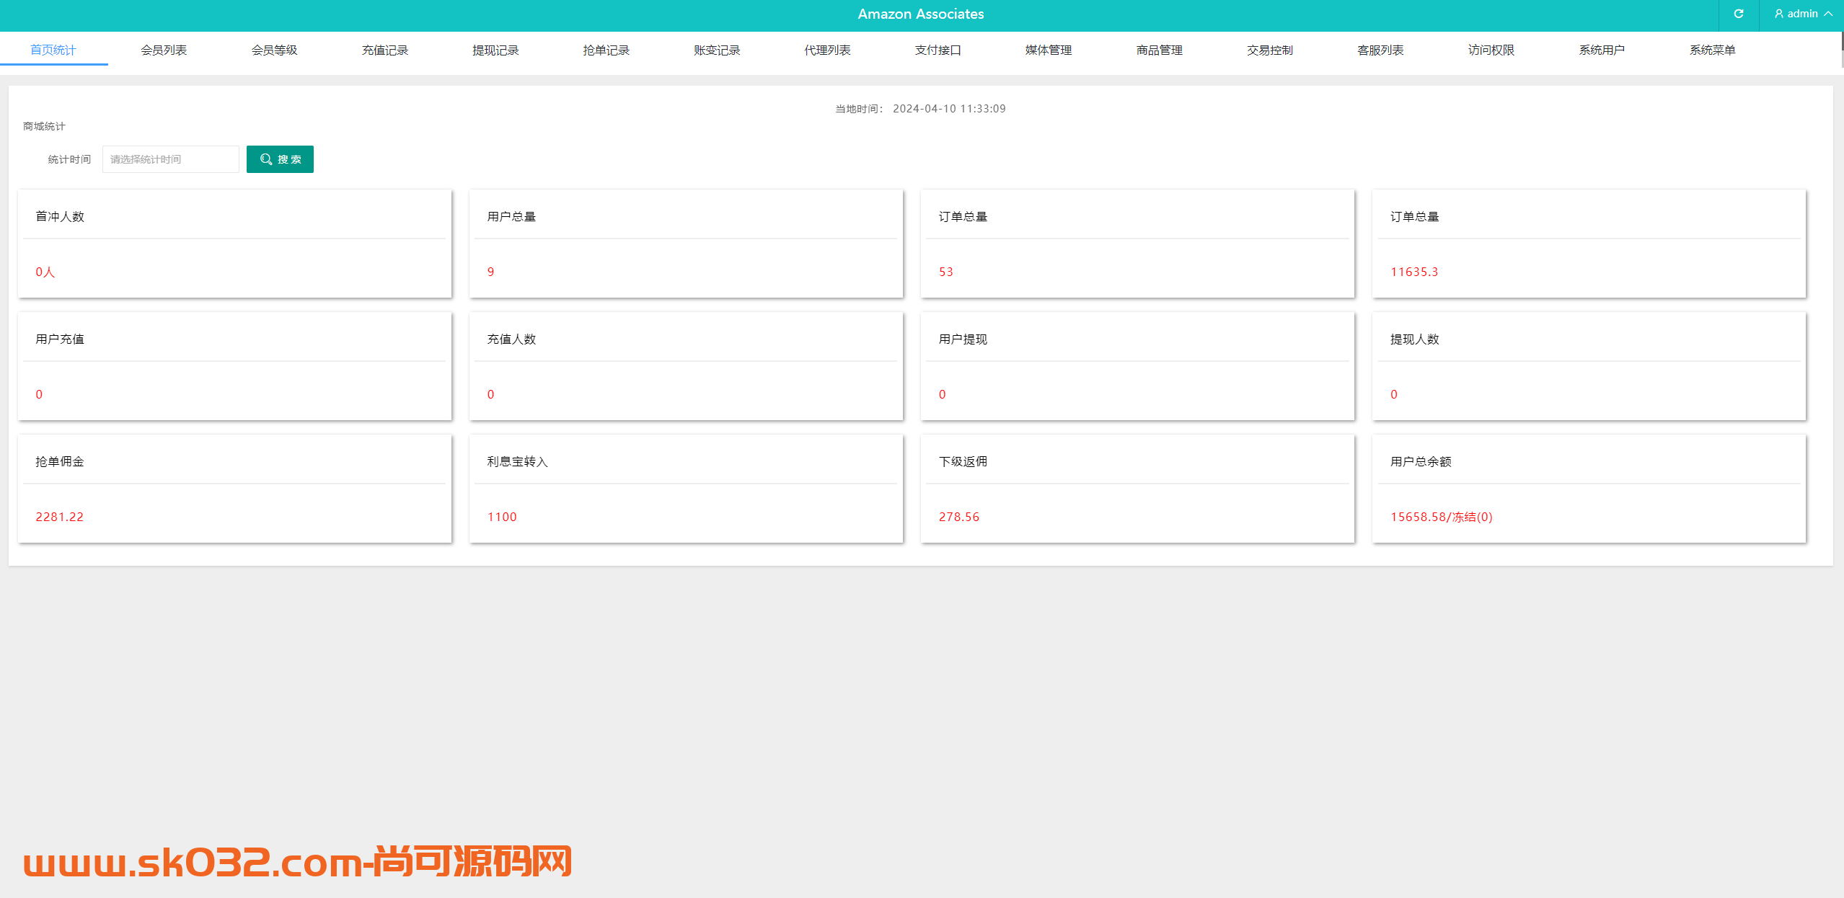Open the admin user dropdown

click(x=1802, y=14)
